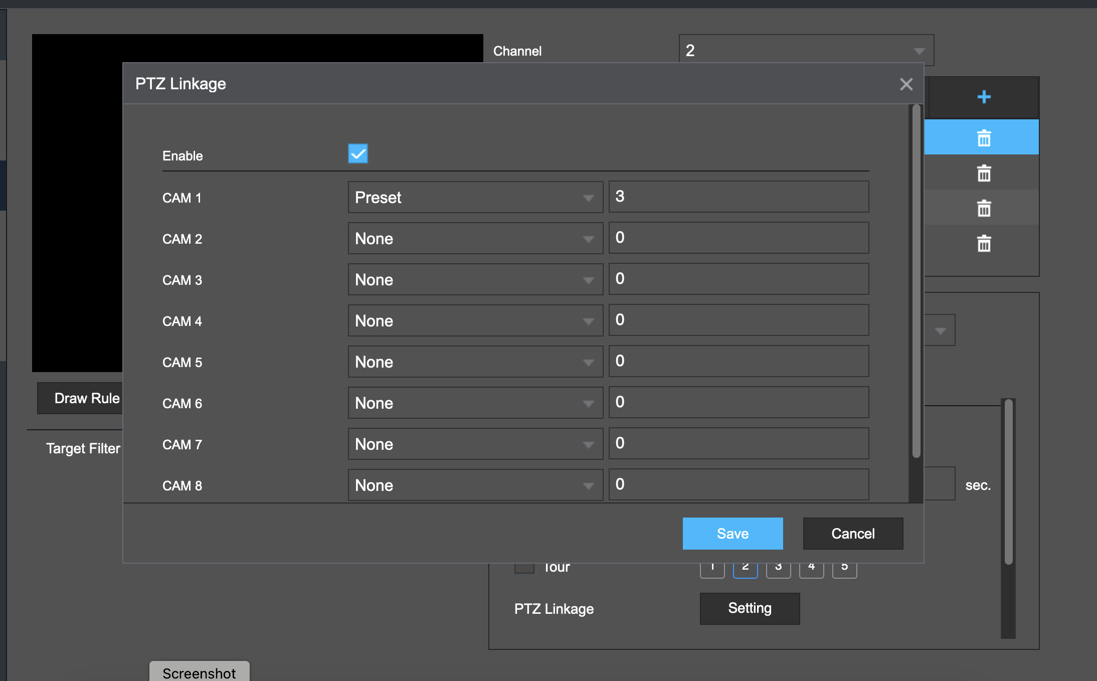Close the PTZ Linkage dialog

(906, 84)
